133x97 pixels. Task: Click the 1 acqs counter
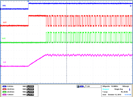(x=105, y=92)
